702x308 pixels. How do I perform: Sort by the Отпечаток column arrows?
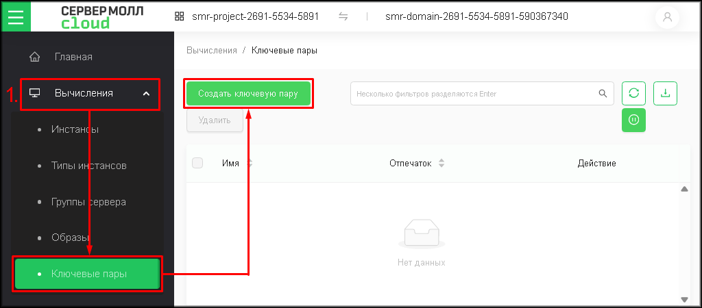pyautogui.click(x=441, y=164)
